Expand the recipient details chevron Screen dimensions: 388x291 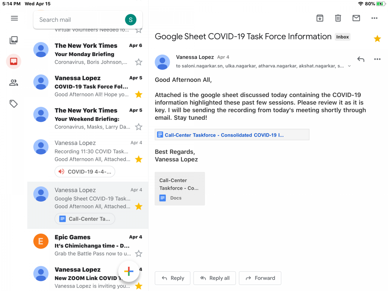(x=349, y=66)
